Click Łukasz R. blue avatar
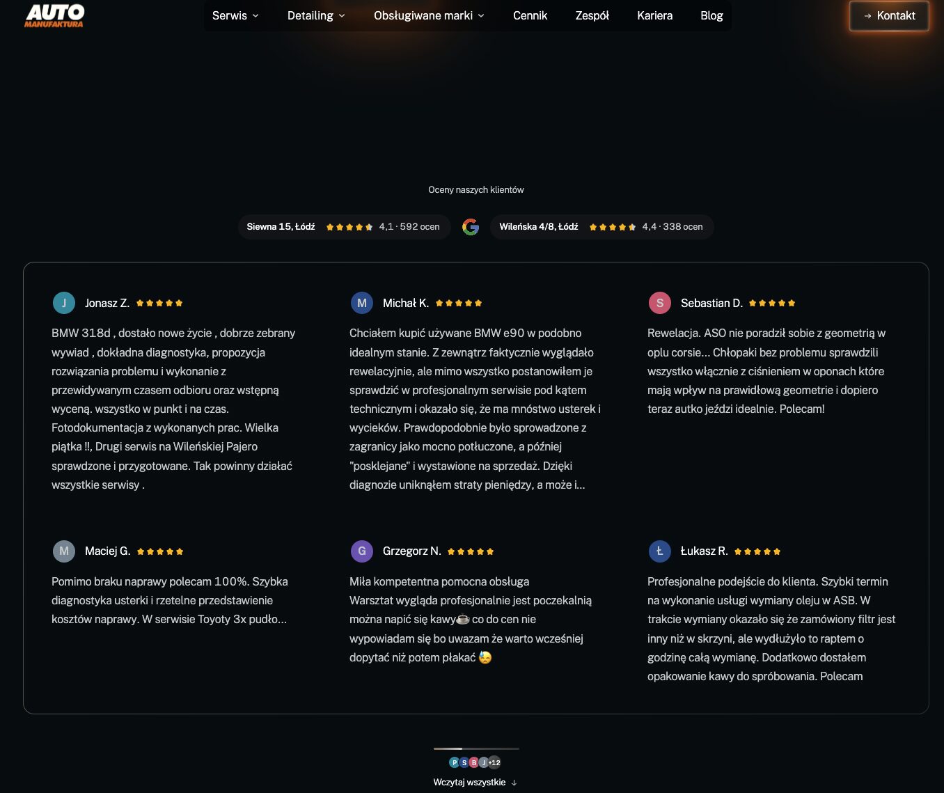944x793 pixels. [659, 551]
